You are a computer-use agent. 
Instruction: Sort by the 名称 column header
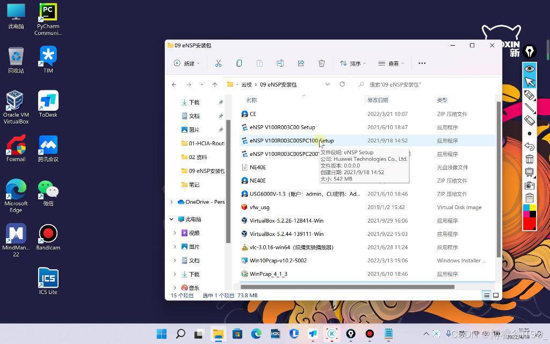tap(251, 100)
